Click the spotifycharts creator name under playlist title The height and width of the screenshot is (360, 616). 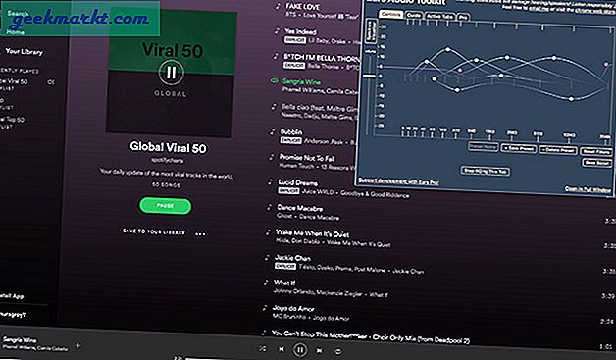[x=168, y=160]
